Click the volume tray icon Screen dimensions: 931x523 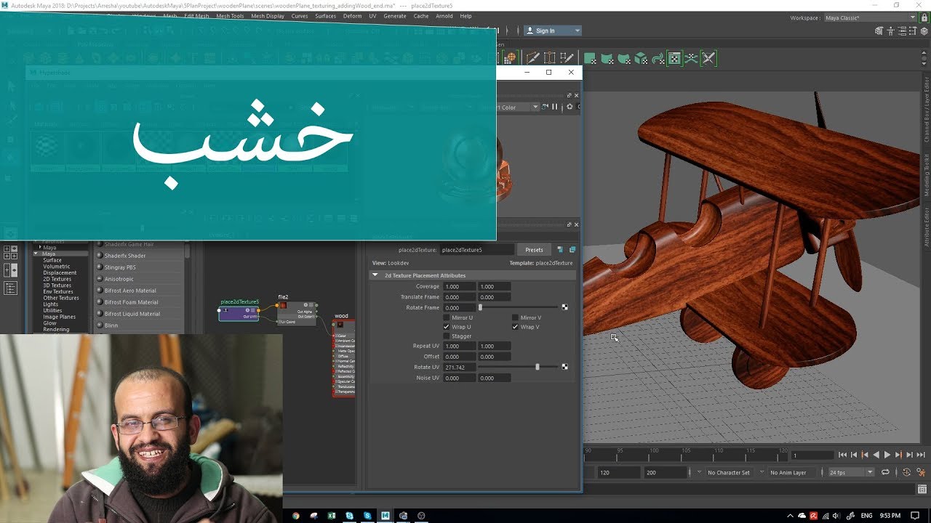coord(837,516)
